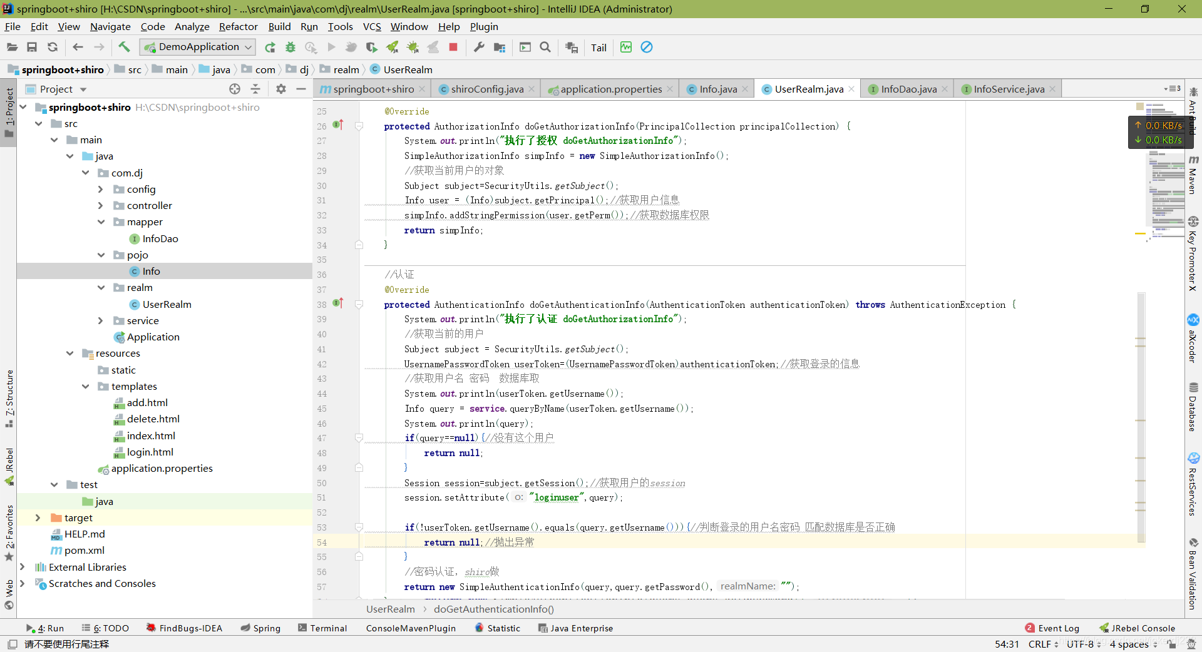Open the Refactor menu
This screenshot has width=1202, height=652.
click(x=238, y=26)
